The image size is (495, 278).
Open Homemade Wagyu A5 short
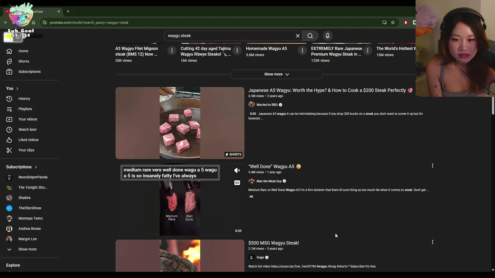[x=266, y=49]
